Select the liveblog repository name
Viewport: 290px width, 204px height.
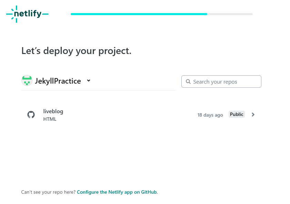click(53, 111)
